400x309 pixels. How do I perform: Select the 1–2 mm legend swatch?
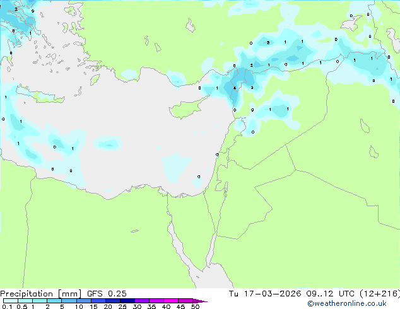click(40, 301)
